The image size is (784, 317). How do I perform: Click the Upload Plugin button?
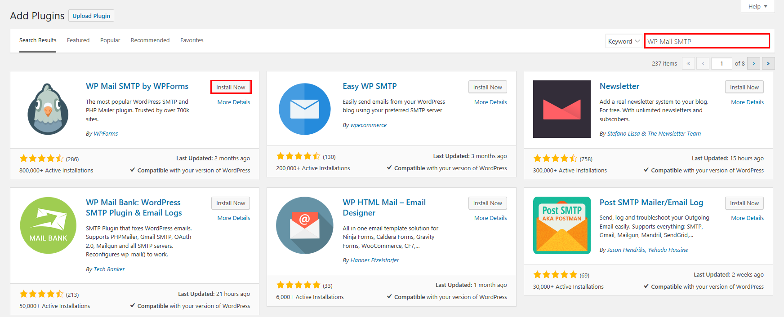click(91, 16)
